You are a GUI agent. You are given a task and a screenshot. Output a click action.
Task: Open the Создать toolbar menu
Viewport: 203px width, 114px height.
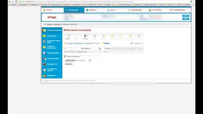click(68, 37)
